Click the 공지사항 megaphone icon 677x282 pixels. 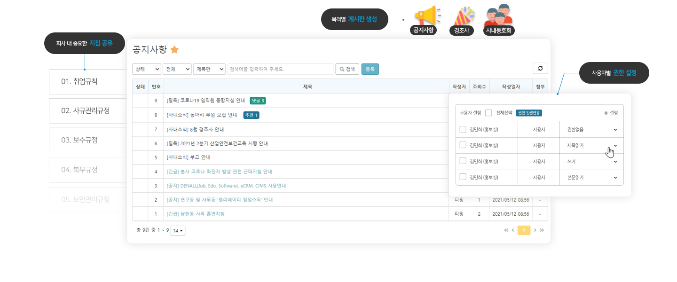(423, 16)
